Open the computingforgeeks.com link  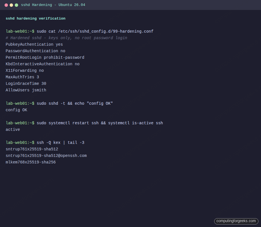point(237,221)
